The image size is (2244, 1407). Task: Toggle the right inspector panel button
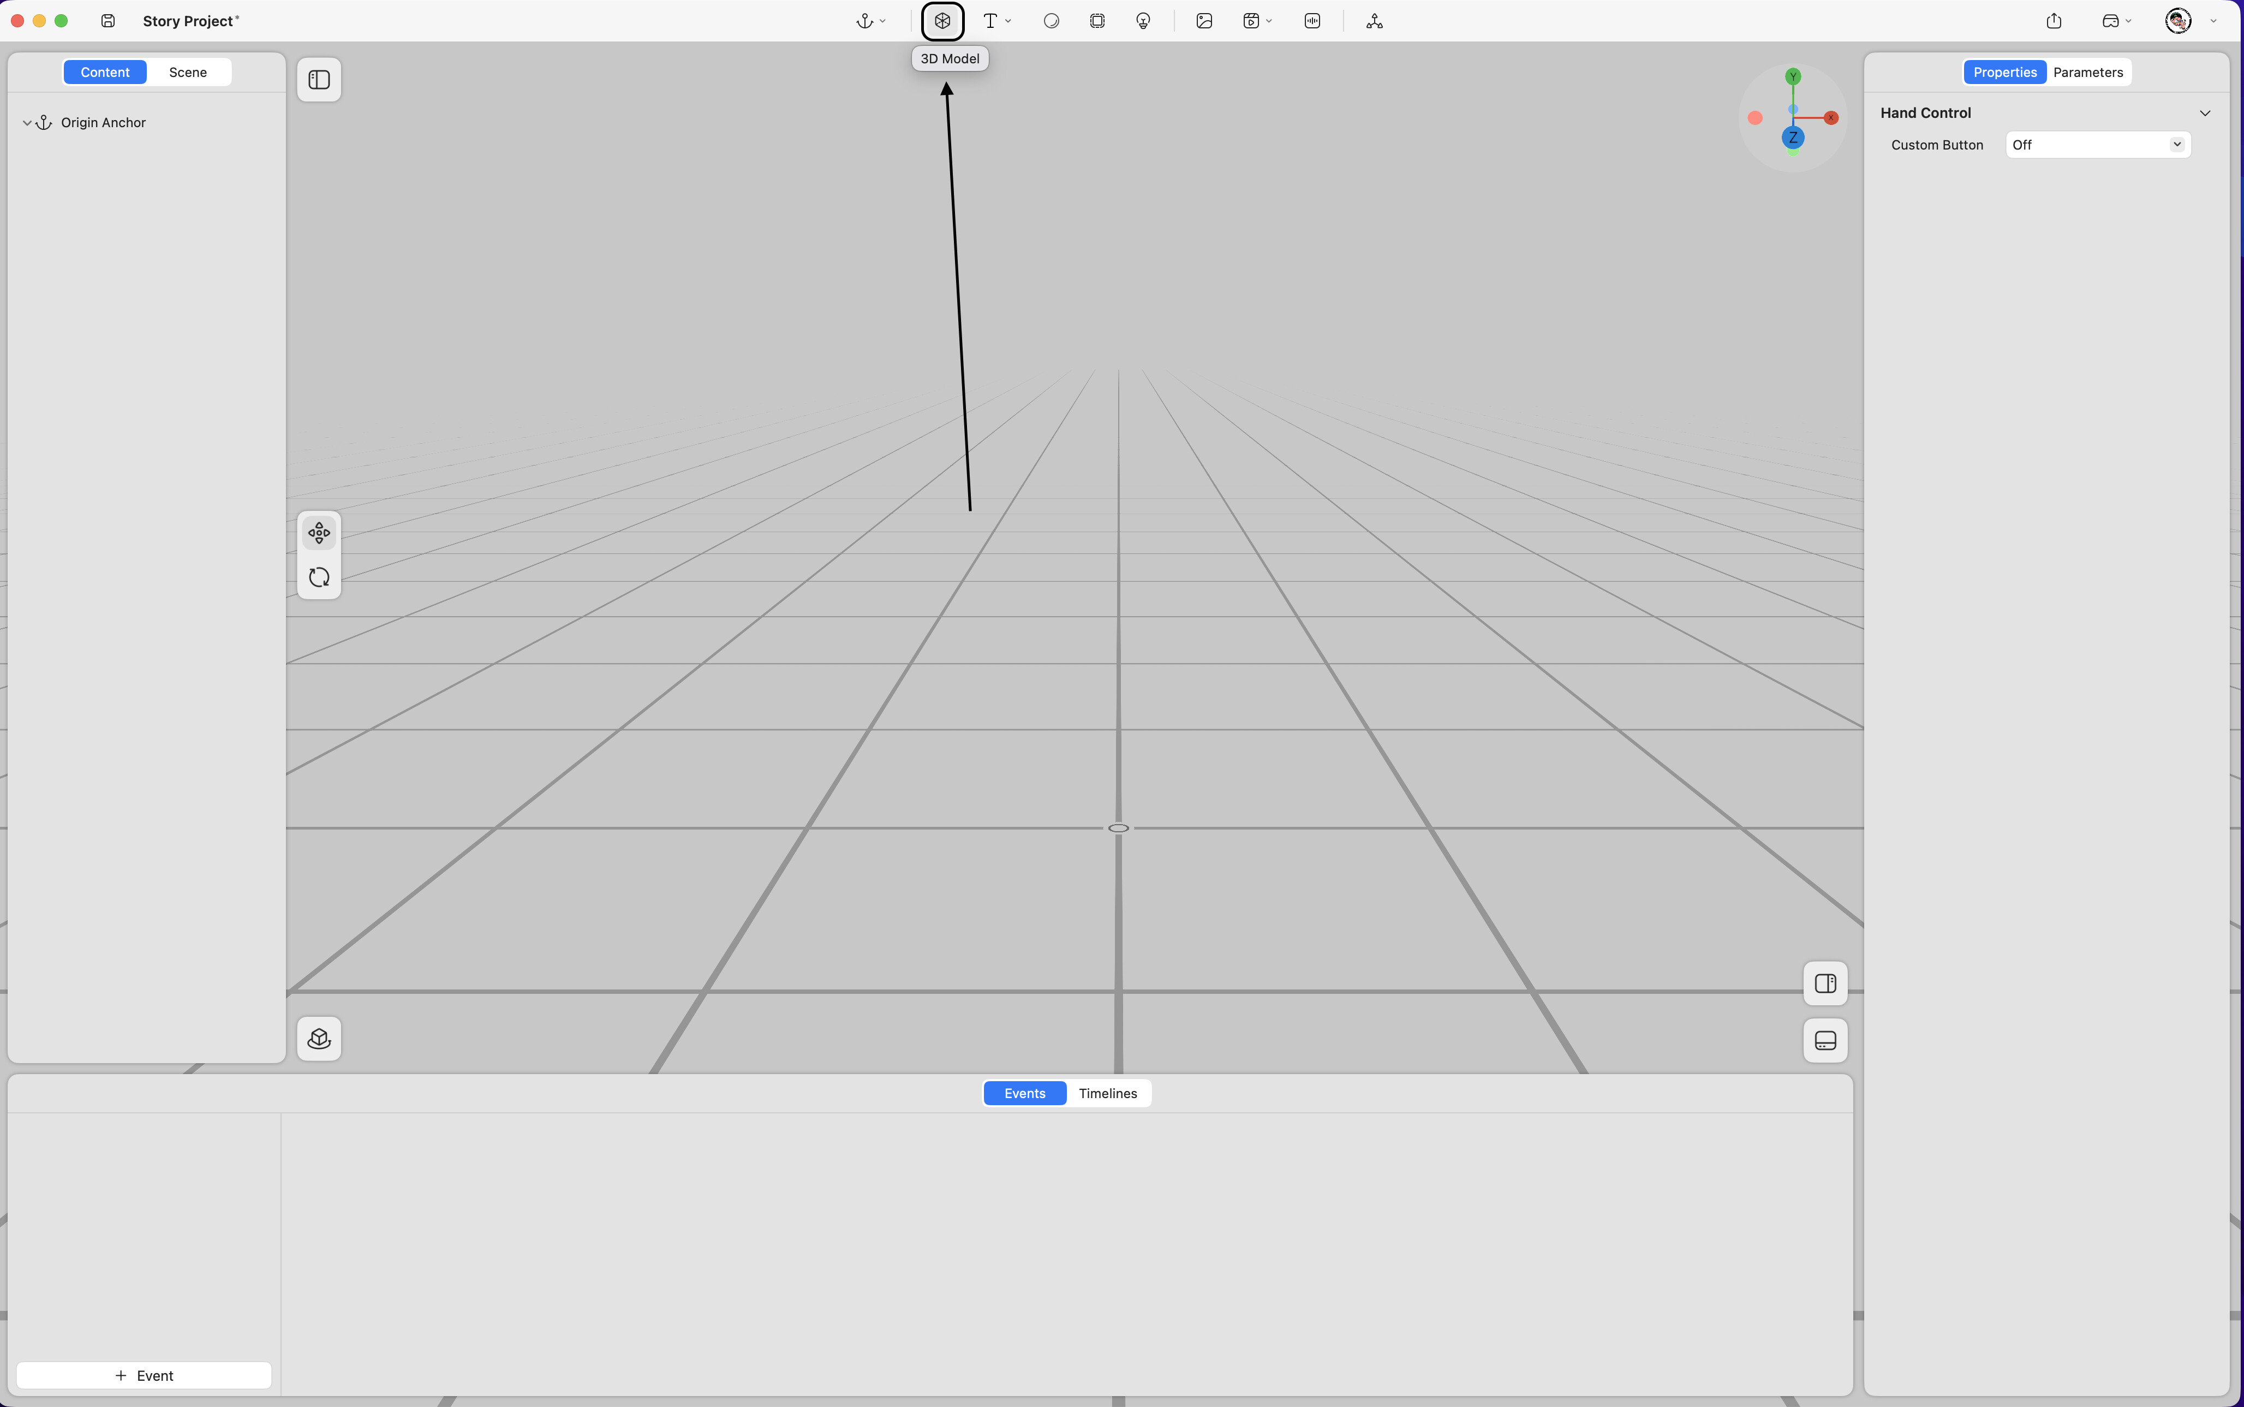tap(1824, 983)
